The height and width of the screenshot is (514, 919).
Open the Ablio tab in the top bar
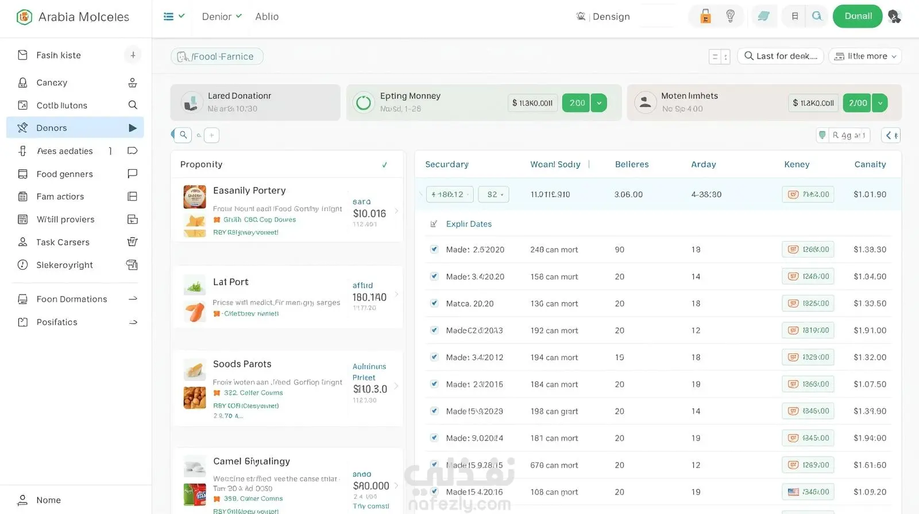click(x=267, y=17)
